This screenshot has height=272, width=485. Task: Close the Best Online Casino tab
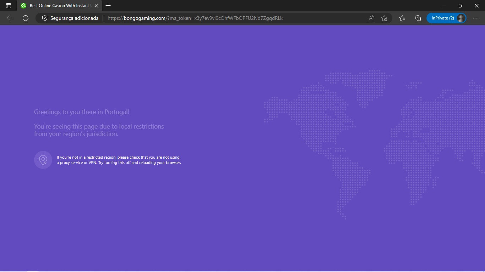pos(96,6)
